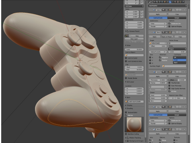This screenshot has width=191, height=143.
Task: Open the editor type selector in properties header
Action: [x=150, y=2]
